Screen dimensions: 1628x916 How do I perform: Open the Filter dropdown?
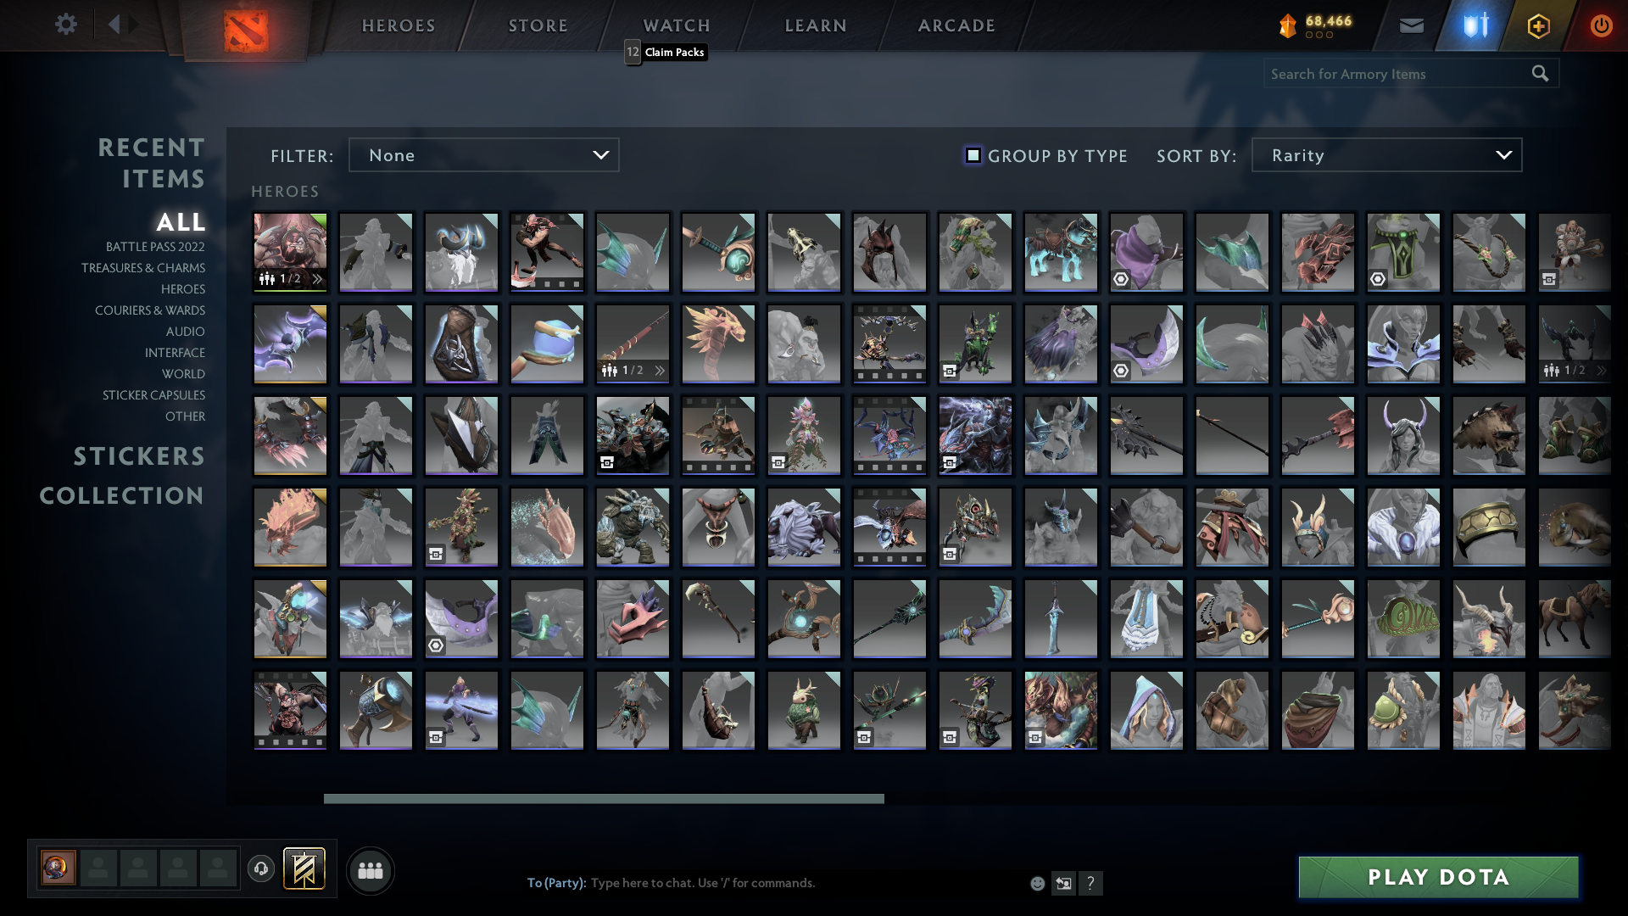(x=483, y=154)
